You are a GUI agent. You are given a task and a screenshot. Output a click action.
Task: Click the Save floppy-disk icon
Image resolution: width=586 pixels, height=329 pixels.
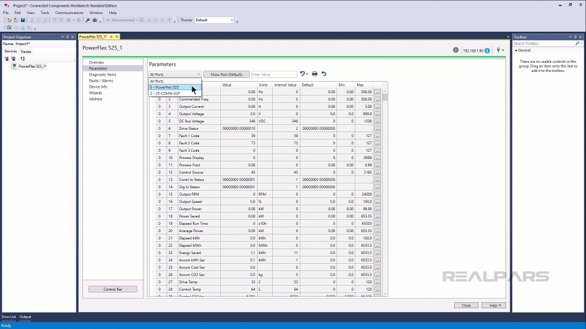click(x=23, y=20)
